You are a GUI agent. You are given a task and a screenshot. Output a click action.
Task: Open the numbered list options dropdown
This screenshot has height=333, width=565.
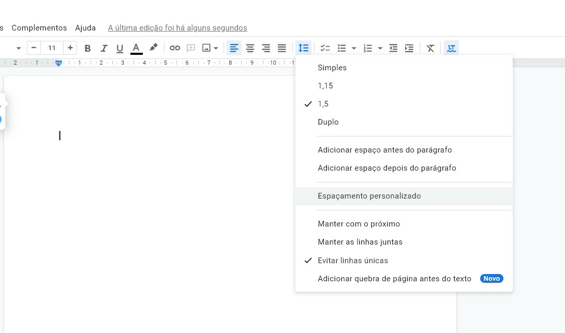380,48
